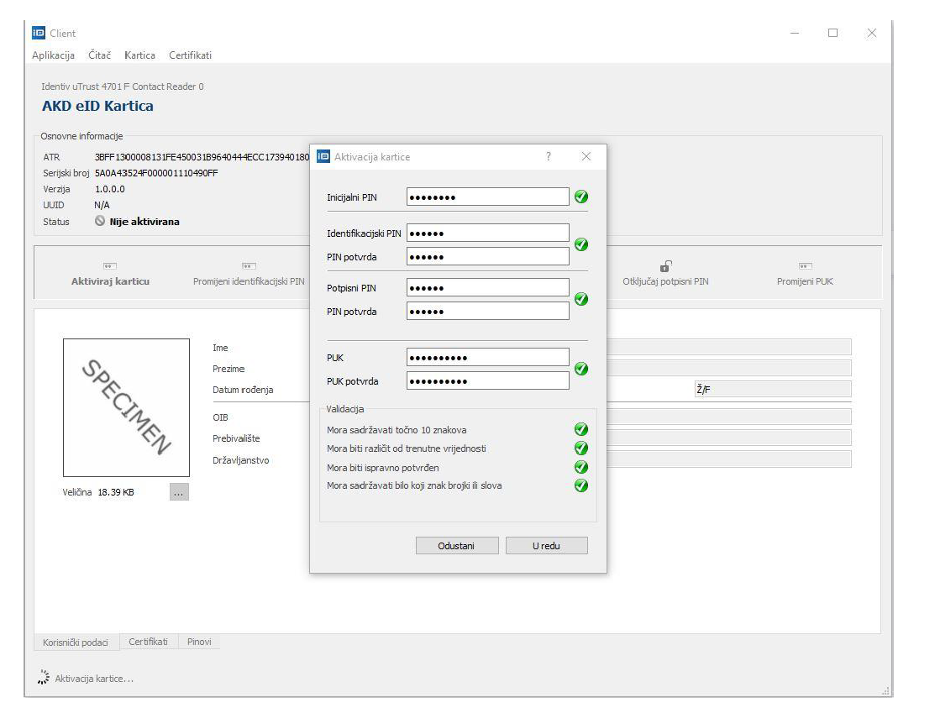Click into the PUK potvrda field
Screen dimensions: 935x708
487,381
